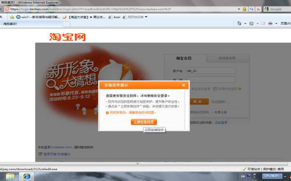Click the printer icon in command bar
This screenshot has width=291, height=181.
[x=270, y=24]
